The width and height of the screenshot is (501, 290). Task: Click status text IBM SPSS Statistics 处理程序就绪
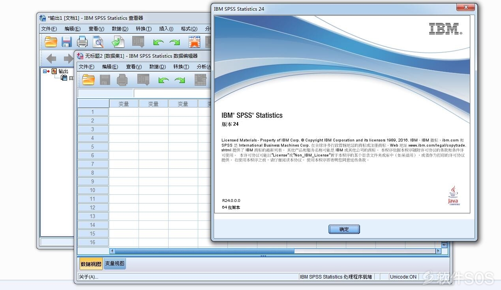coord(336,277)
